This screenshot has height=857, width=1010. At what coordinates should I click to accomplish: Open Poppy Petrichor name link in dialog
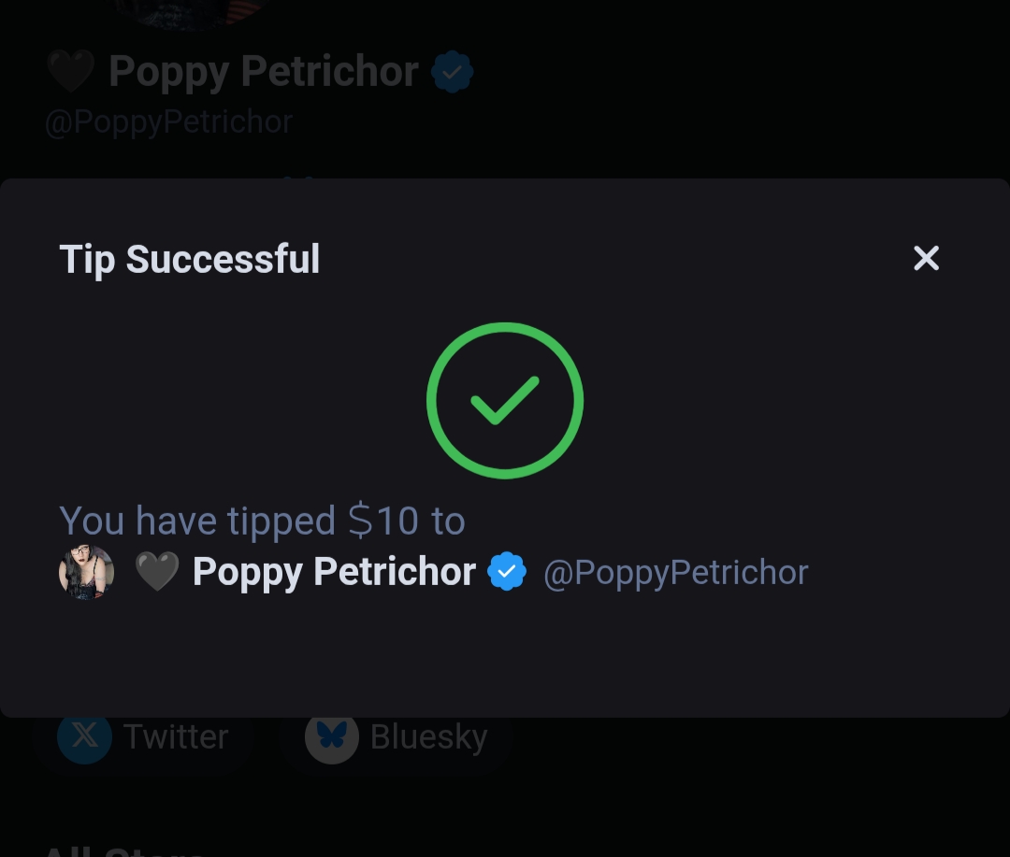click(334, 572)
